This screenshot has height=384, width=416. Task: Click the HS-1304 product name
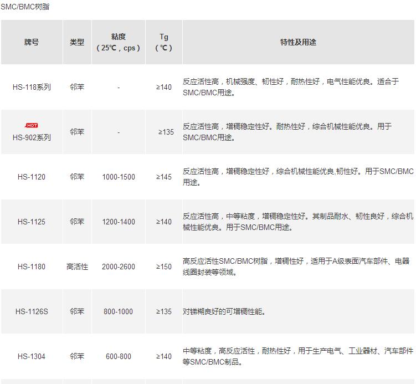32,356
